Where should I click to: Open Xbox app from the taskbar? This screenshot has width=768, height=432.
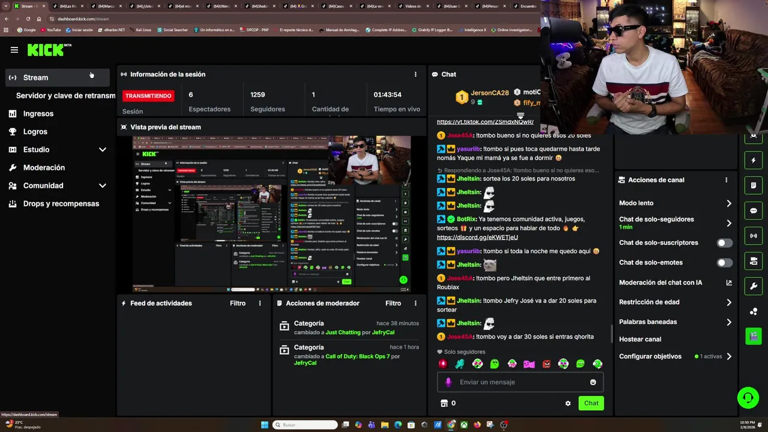(464, 425)
